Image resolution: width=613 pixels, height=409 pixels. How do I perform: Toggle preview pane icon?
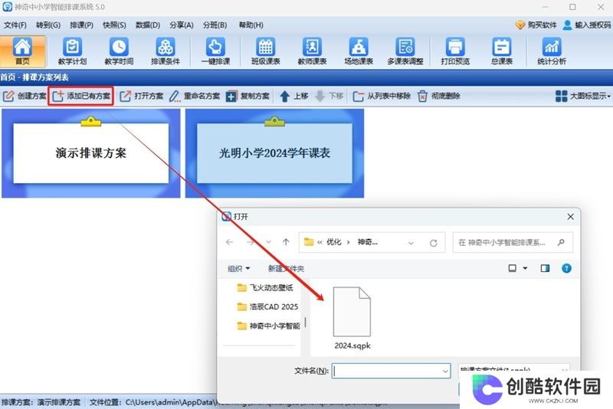(x=545, y=268)
